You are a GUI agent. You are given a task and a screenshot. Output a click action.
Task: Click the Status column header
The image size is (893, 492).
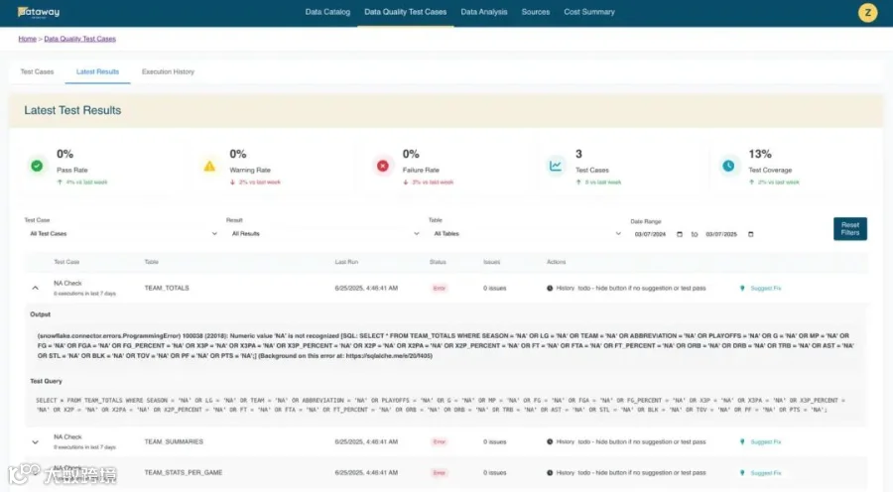(x=438, y=262)
